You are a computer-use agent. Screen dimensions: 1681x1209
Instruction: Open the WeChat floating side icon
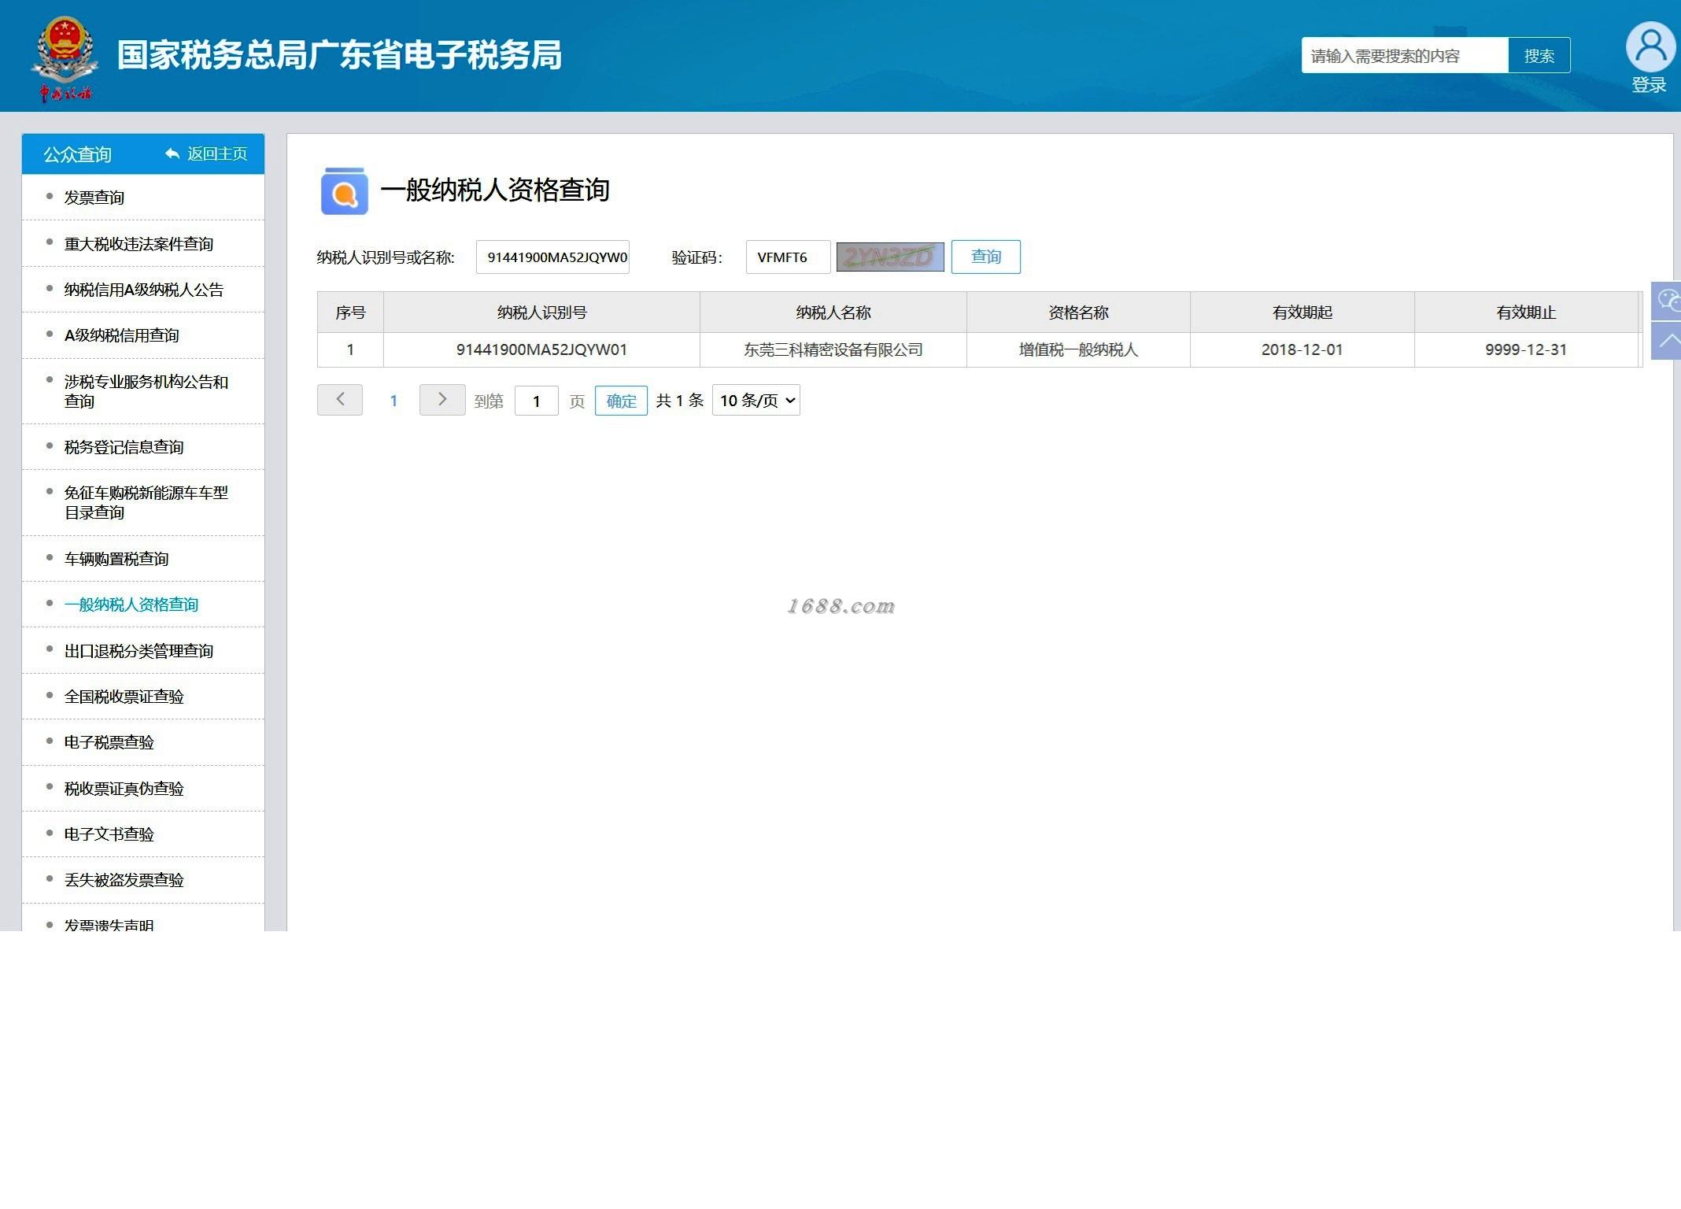pos(1668,300)
